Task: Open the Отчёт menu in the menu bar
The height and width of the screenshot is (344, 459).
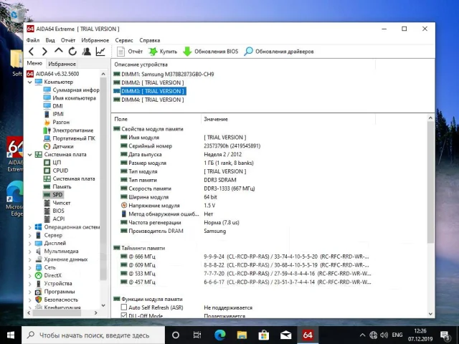Action: (x=68, y=40)
